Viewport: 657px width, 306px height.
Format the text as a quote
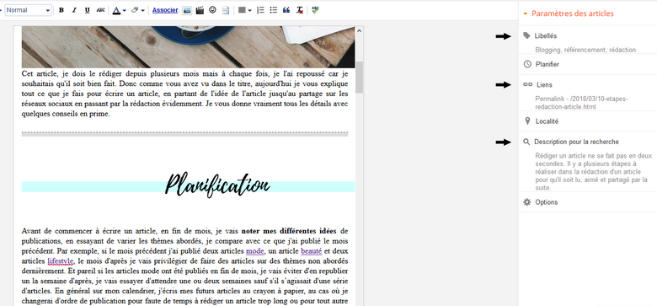tap(286, 10)
